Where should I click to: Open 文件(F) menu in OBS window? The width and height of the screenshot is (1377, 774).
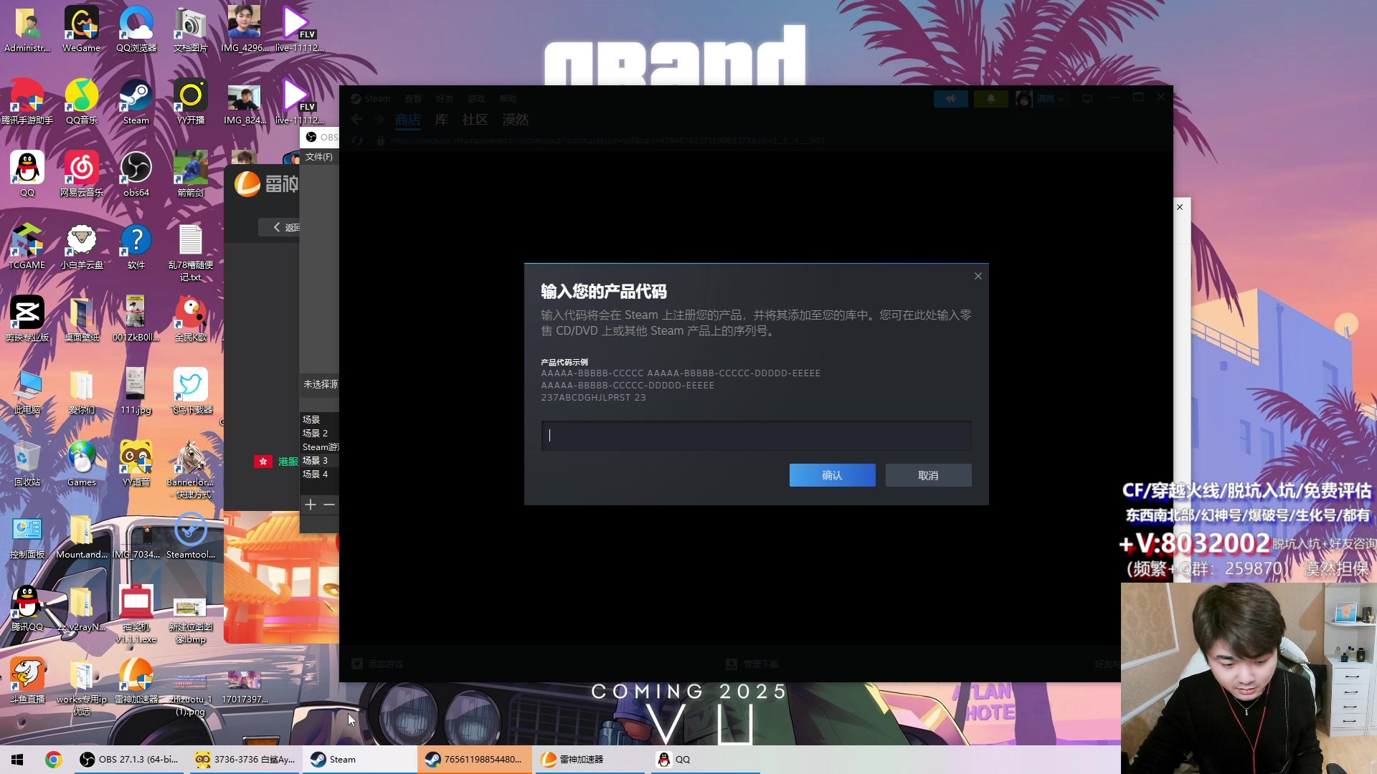pyautogui.click(x=319, y=157)
